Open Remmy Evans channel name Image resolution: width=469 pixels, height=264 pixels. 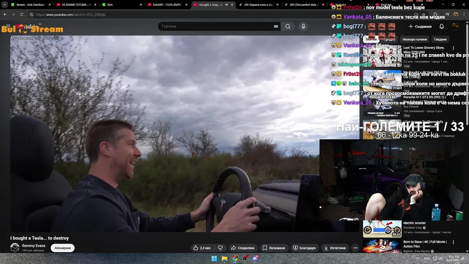pyautogui.click(x=34, y=246)
